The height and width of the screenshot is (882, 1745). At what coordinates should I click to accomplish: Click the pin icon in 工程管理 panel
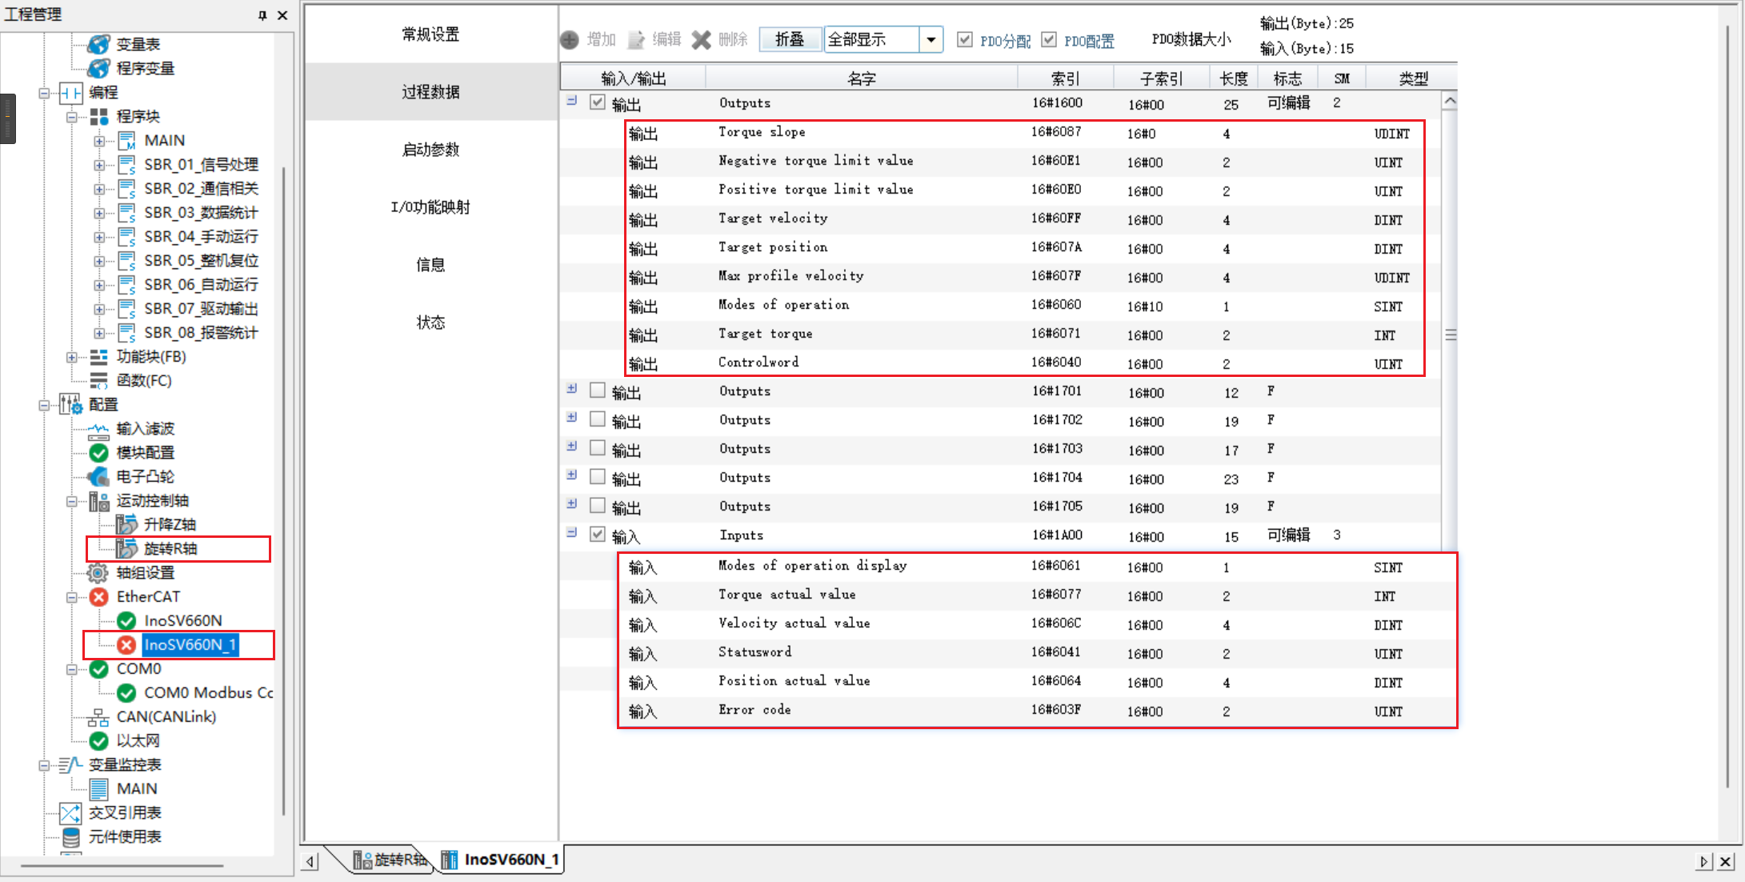[262, 15]
